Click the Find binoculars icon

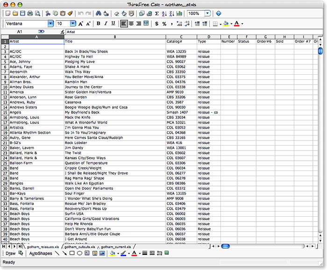(x=99, y=14)
